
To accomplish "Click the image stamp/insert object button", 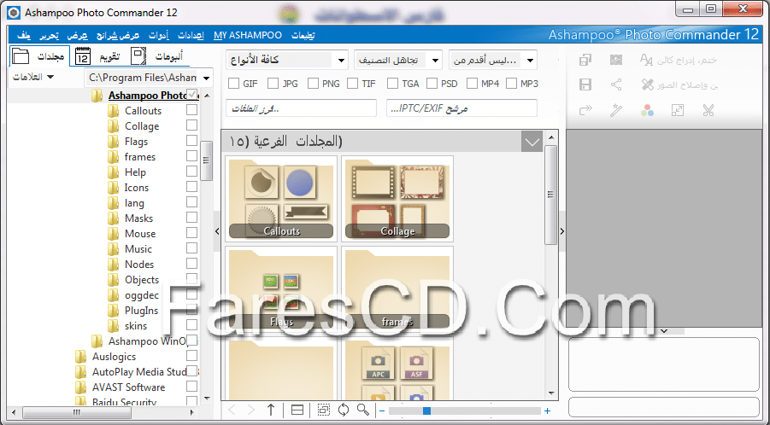I will click(679, 60).
